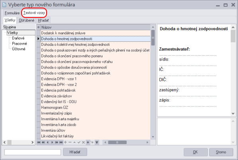Click the bookmark star icon

click(x=88, y=142)
